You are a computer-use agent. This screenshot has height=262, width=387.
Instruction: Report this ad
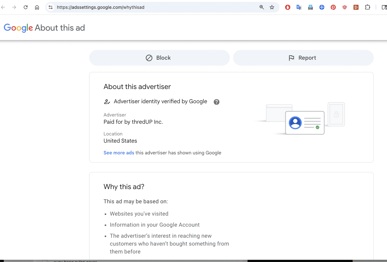pyautogui.click(x=303, y=58)
